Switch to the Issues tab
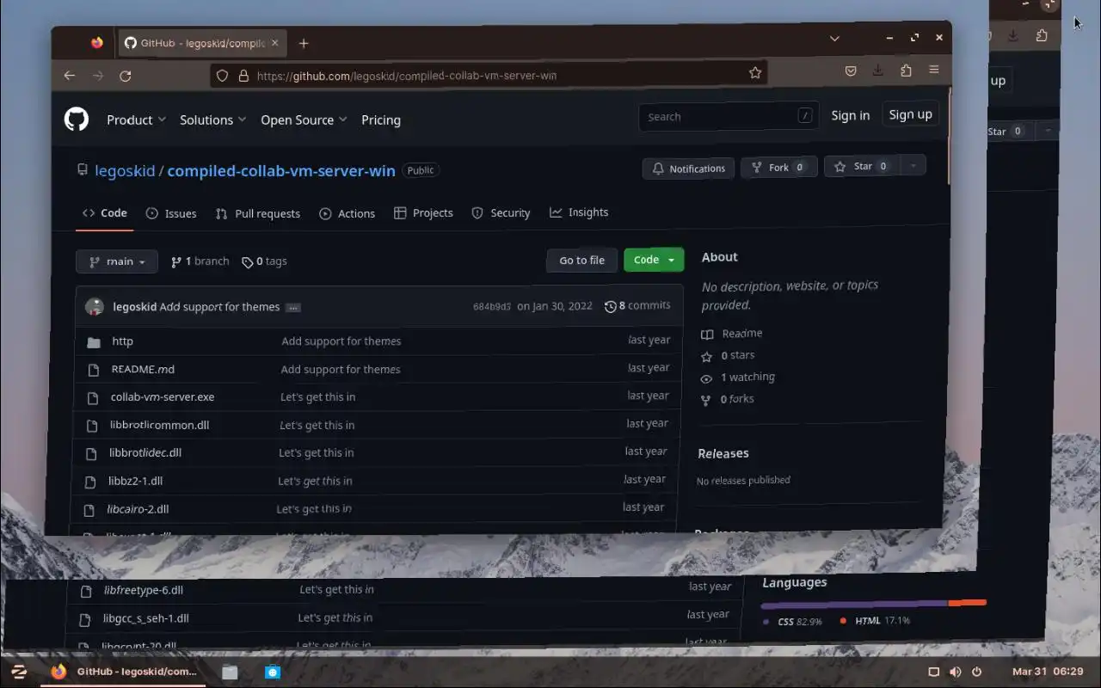The width and height of the screenshot is (1101, 688). pyautogui.click(x=171, y=213)
